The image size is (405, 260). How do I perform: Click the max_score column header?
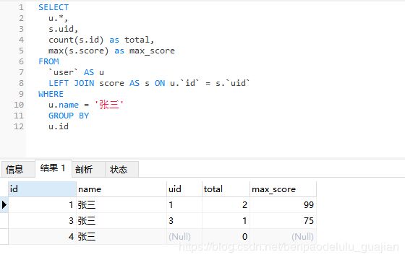(283, 189)
